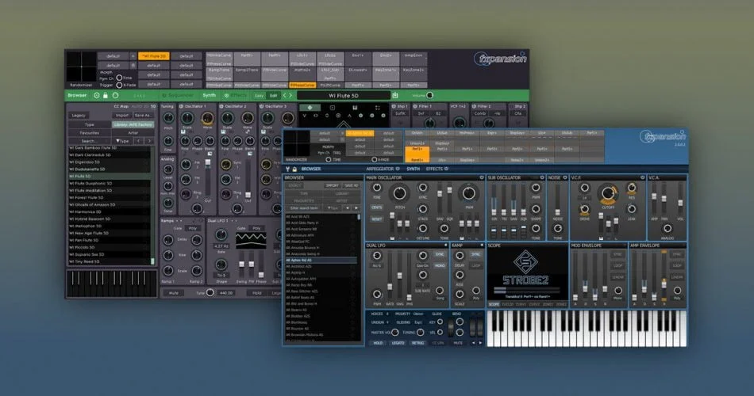
Task: Click the 440.00 tune value field
Action: (226, 293)
